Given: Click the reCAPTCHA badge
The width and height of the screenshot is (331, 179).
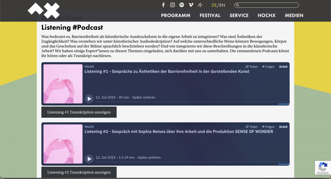Looking at the screenshot, I should [323, 167].
